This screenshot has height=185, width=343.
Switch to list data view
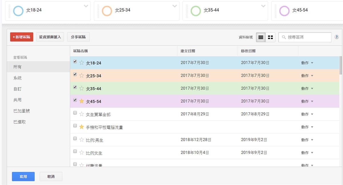point(261,37)
